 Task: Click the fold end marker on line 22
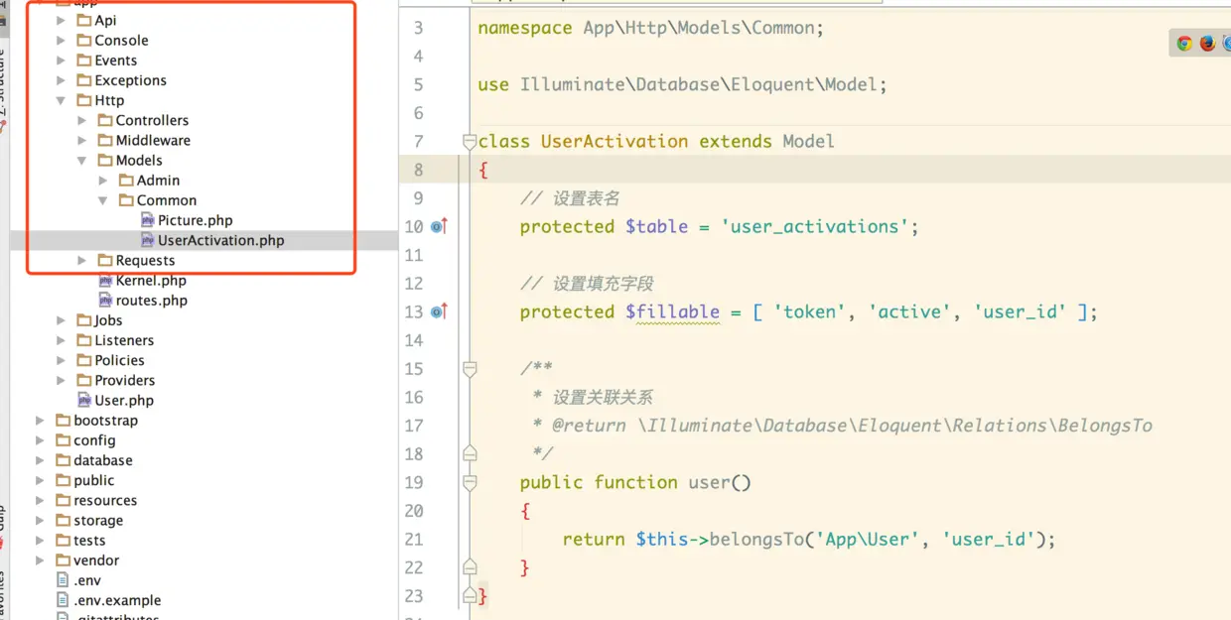[470, 567]
